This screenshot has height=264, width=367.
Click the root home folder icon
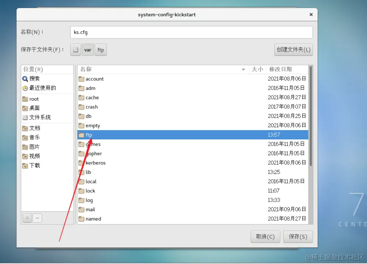[x=25, y=99]
